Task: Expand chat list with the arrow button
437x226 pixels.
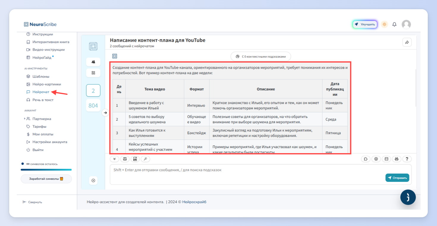Action: [105, 113]
